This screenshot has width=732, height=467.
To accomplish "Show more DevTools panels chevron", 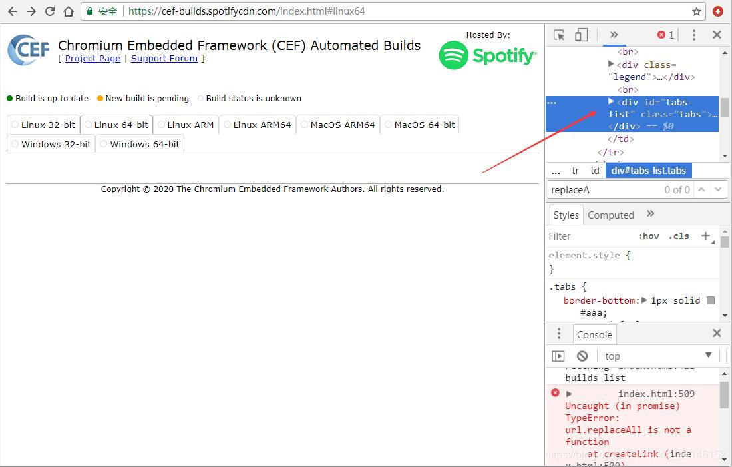I will (614, 35).
